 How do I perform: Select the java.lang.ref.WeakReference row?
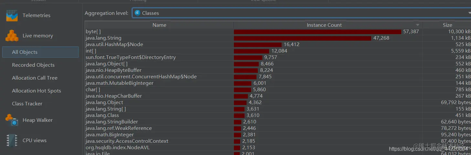(278, 128)
